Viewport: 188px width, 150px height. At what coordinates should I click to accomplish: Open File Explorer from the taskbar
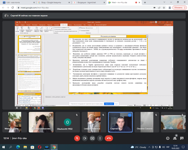[x=25, y=147]
